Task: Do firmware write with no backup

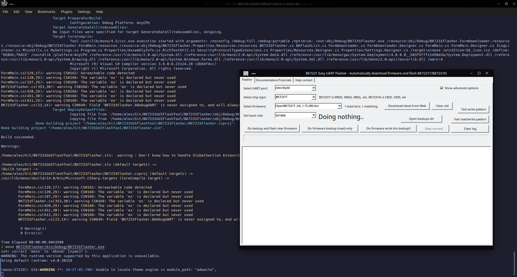Action: coord(388,128)
